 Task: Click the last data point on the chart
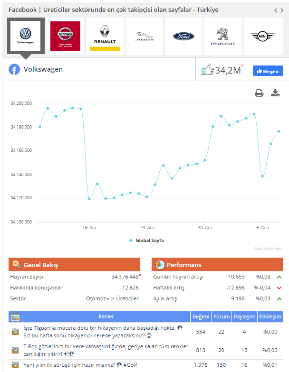pos(279,131)
